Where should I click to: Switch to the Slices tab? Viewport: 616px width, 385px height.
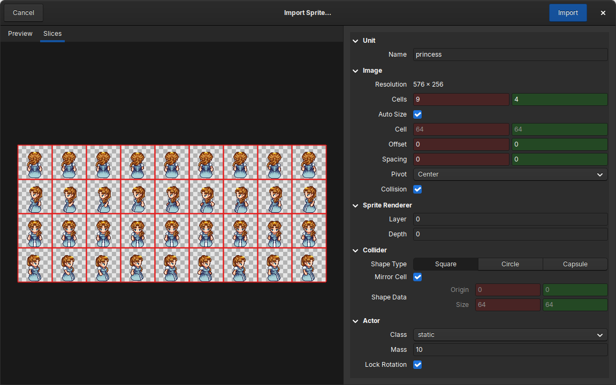click(52, 33)
